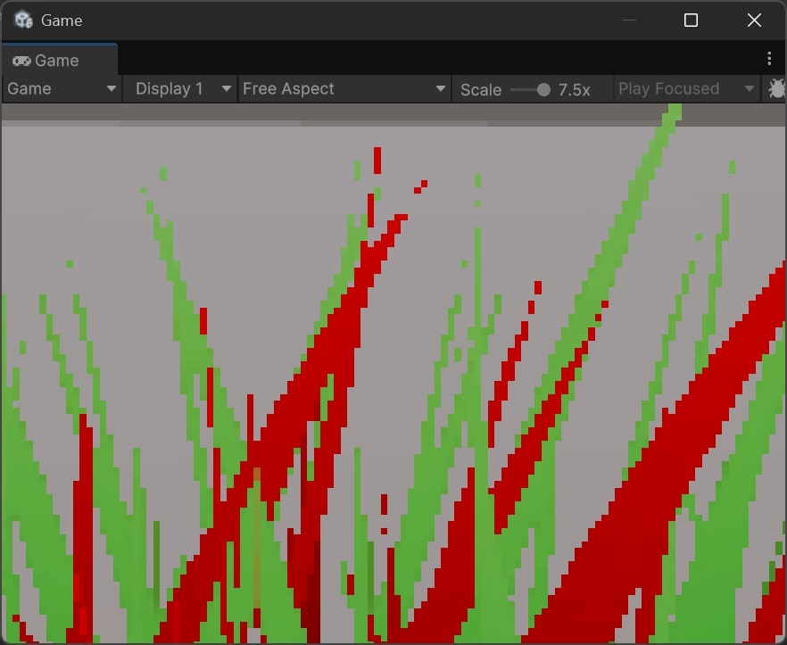Click inside the game render viewport
Image resolution: width=787 pixels, height=645 pixels.
pos(393,373)
